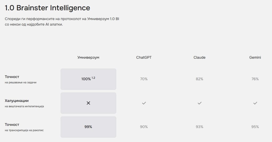Screen dimensions: 272x142
Task: Click the checkmark under Claude column
Action: (x=199, y=103)
